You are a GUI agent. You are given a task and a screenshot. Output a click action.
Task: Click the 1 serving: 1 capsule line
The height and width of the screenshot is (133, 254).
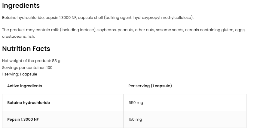coord(20,74)
